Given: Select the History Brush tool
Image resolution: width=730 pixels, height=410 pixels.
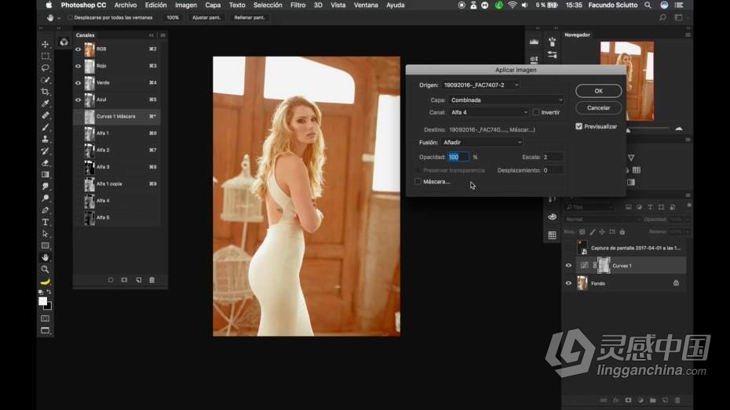Looking at the screenshot, I should pyautogui.click(x=46, y=151).
